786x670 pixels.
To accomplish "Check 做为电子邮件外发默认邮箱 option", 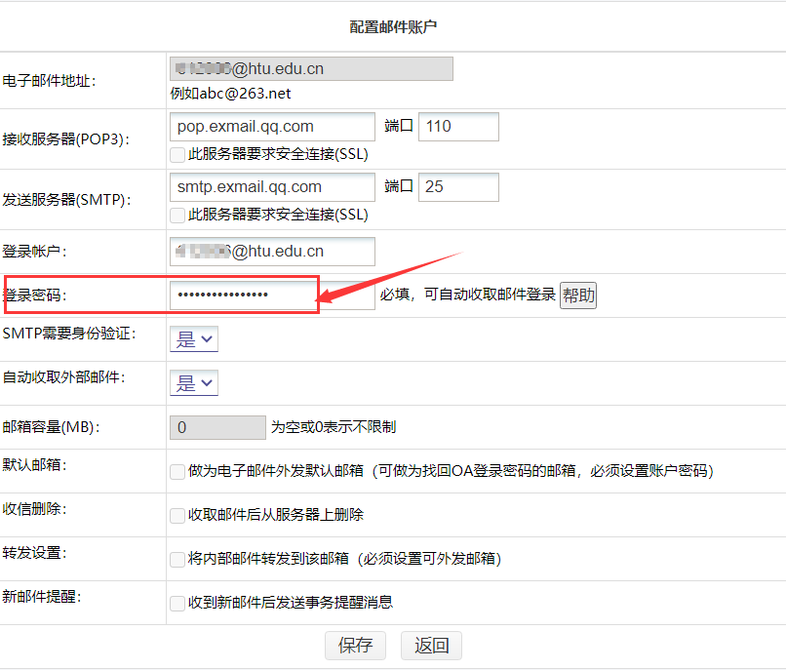I will (177, 472).
